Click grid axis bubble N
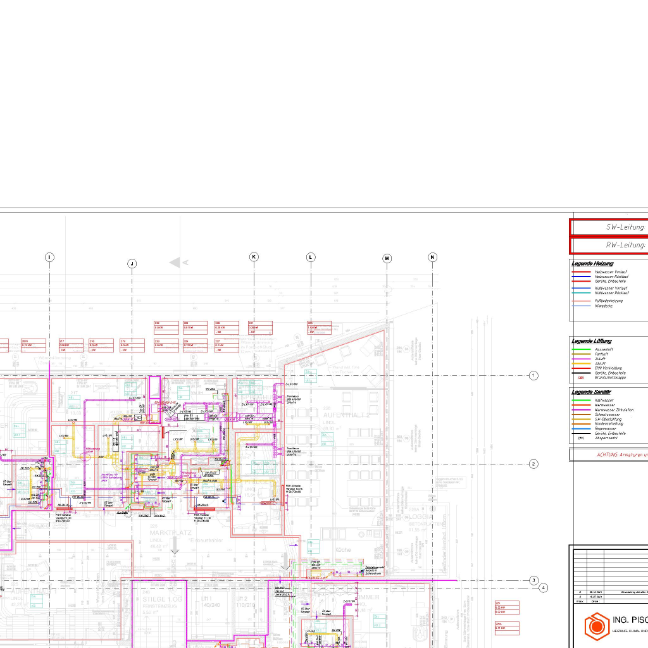The height and width of the screenshot is (648, 648). (x=433, y=257)
